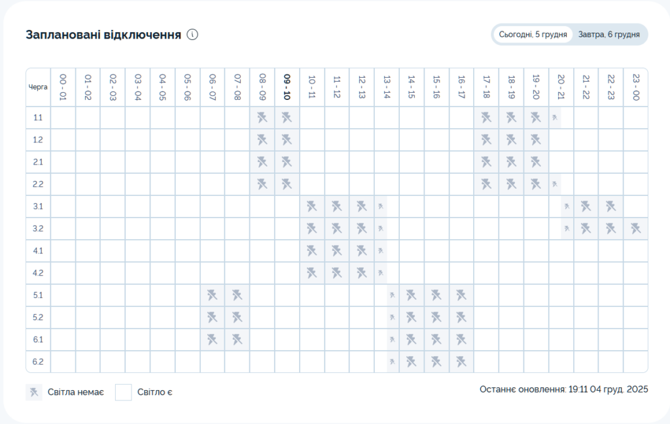Click small half-hour icon for queue 1.1 at 20-21

[x=555, y=118]
